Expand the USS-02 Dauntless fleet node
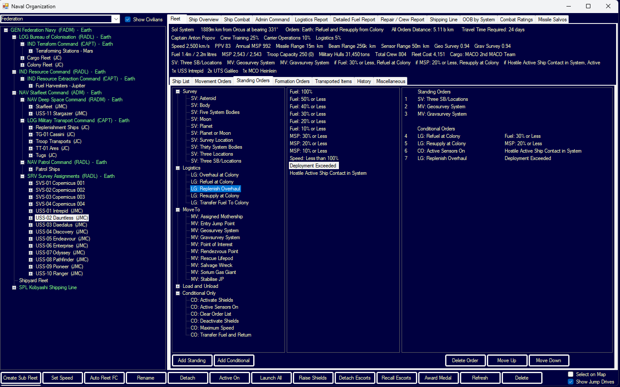 [31, 218]
